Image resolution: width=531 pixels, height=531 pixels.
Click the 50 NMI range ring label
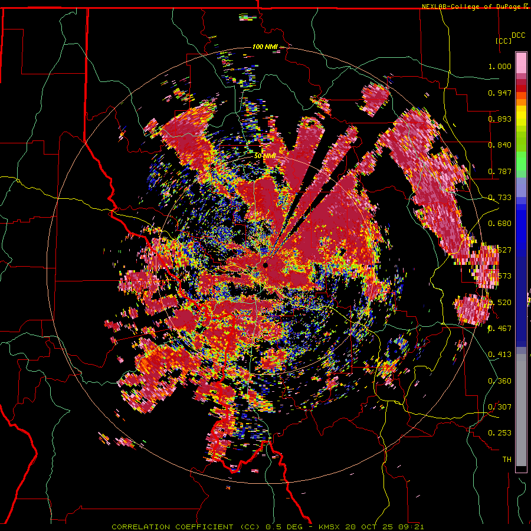pos(264,156)
